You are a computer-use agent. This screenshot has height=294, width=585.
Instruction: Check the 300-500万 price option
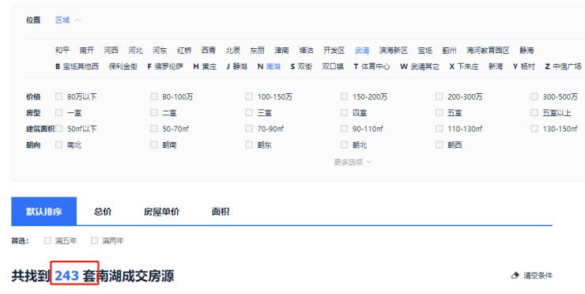[534, 96]
